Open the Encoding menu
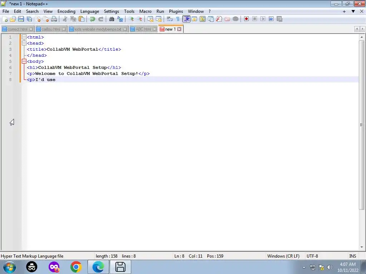The height and width of the screenshot is (274, 366). (66, 11)
